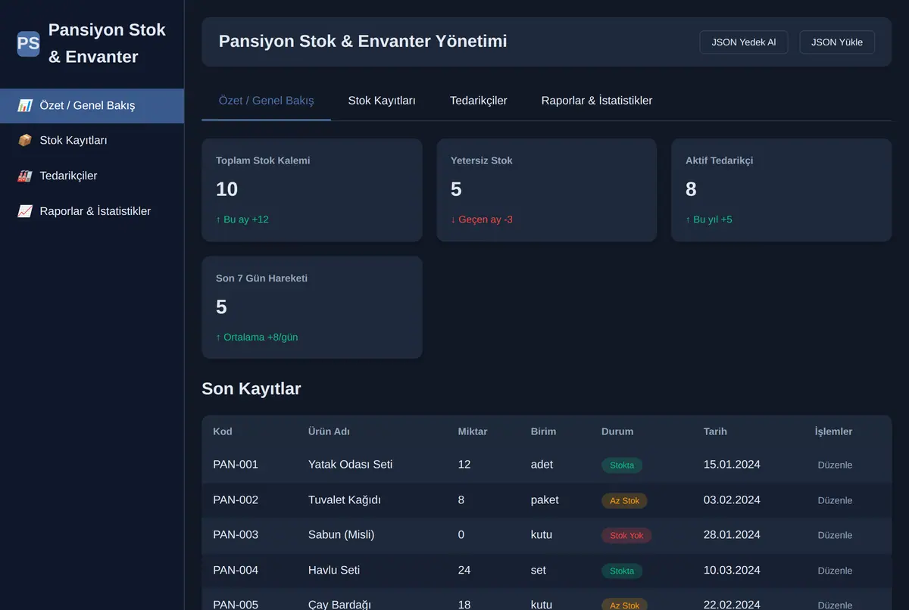Click the Durum column header
Image resolution: width=909 pixels, height=610 pixels.
617,431
